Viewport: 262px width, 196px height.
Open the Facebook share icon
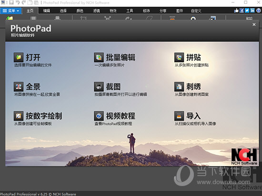(242, 10)
